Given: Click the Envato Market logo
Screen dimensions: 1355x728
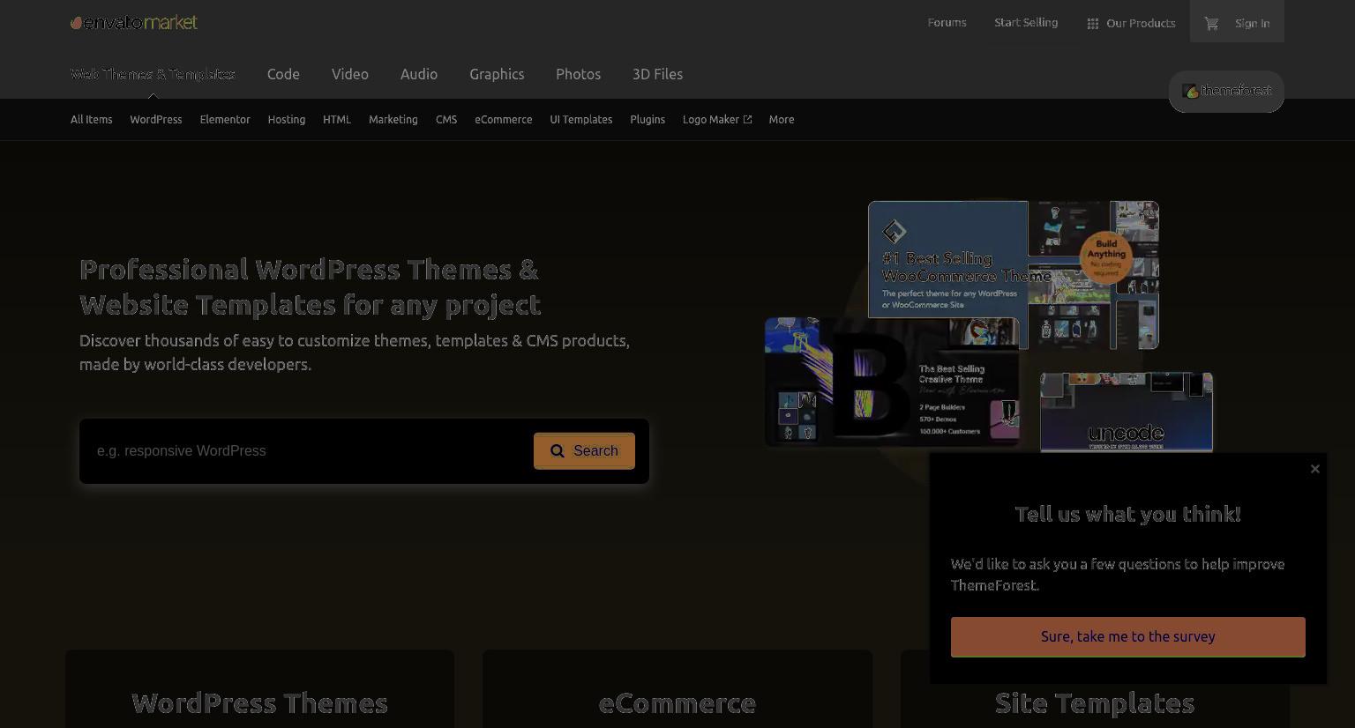Looking at the screenshot, I should pyautogui.click(x=134, y=22).
